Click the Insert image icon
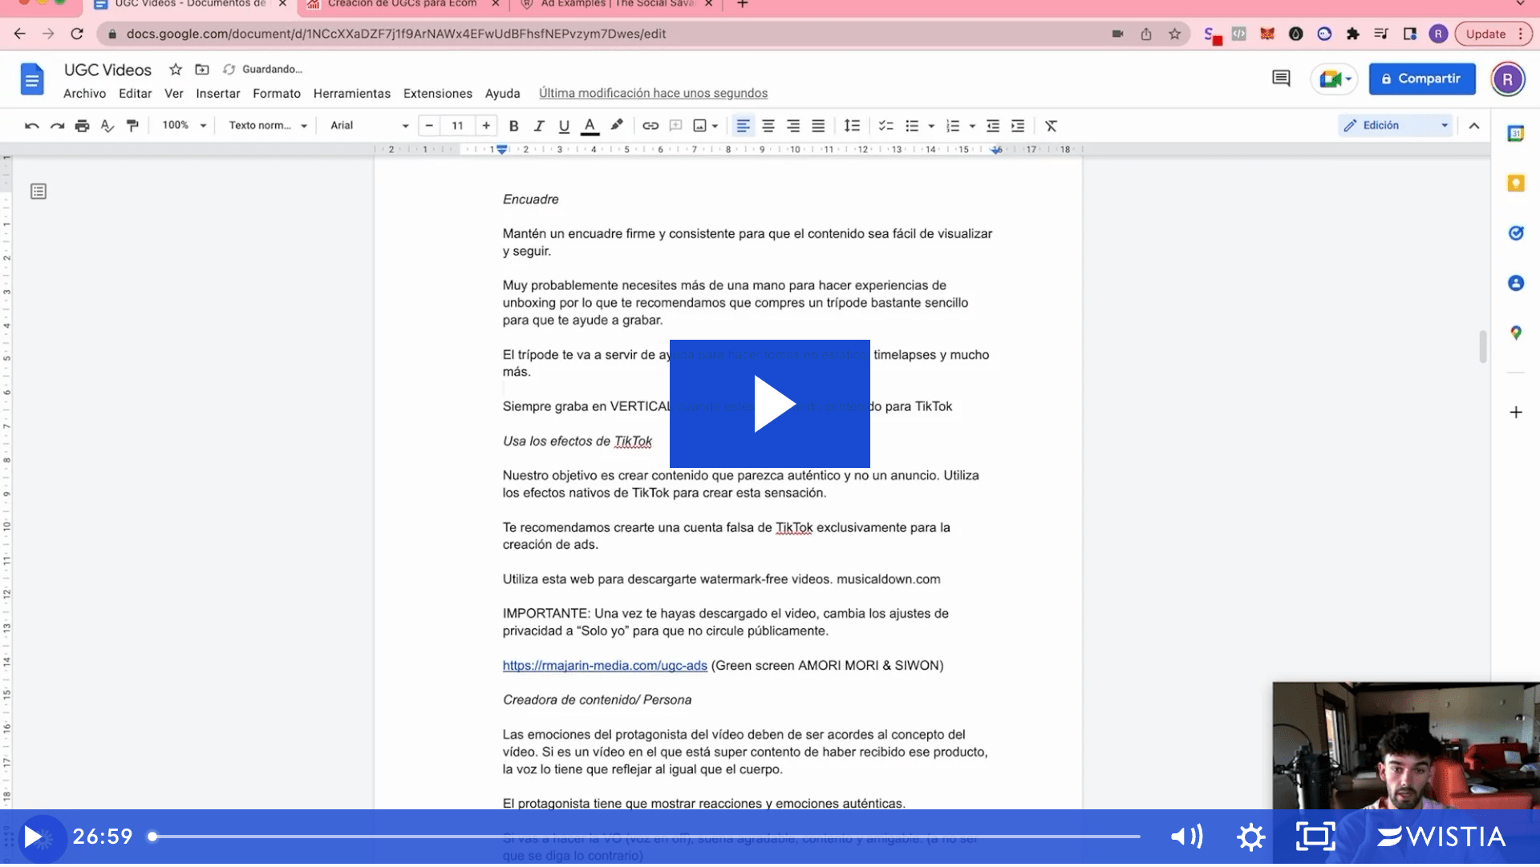This screenshot has width=1540, height=867. (699, 126)
